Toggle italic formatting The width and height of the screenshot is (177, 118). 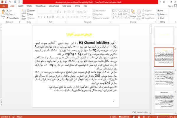42,17
